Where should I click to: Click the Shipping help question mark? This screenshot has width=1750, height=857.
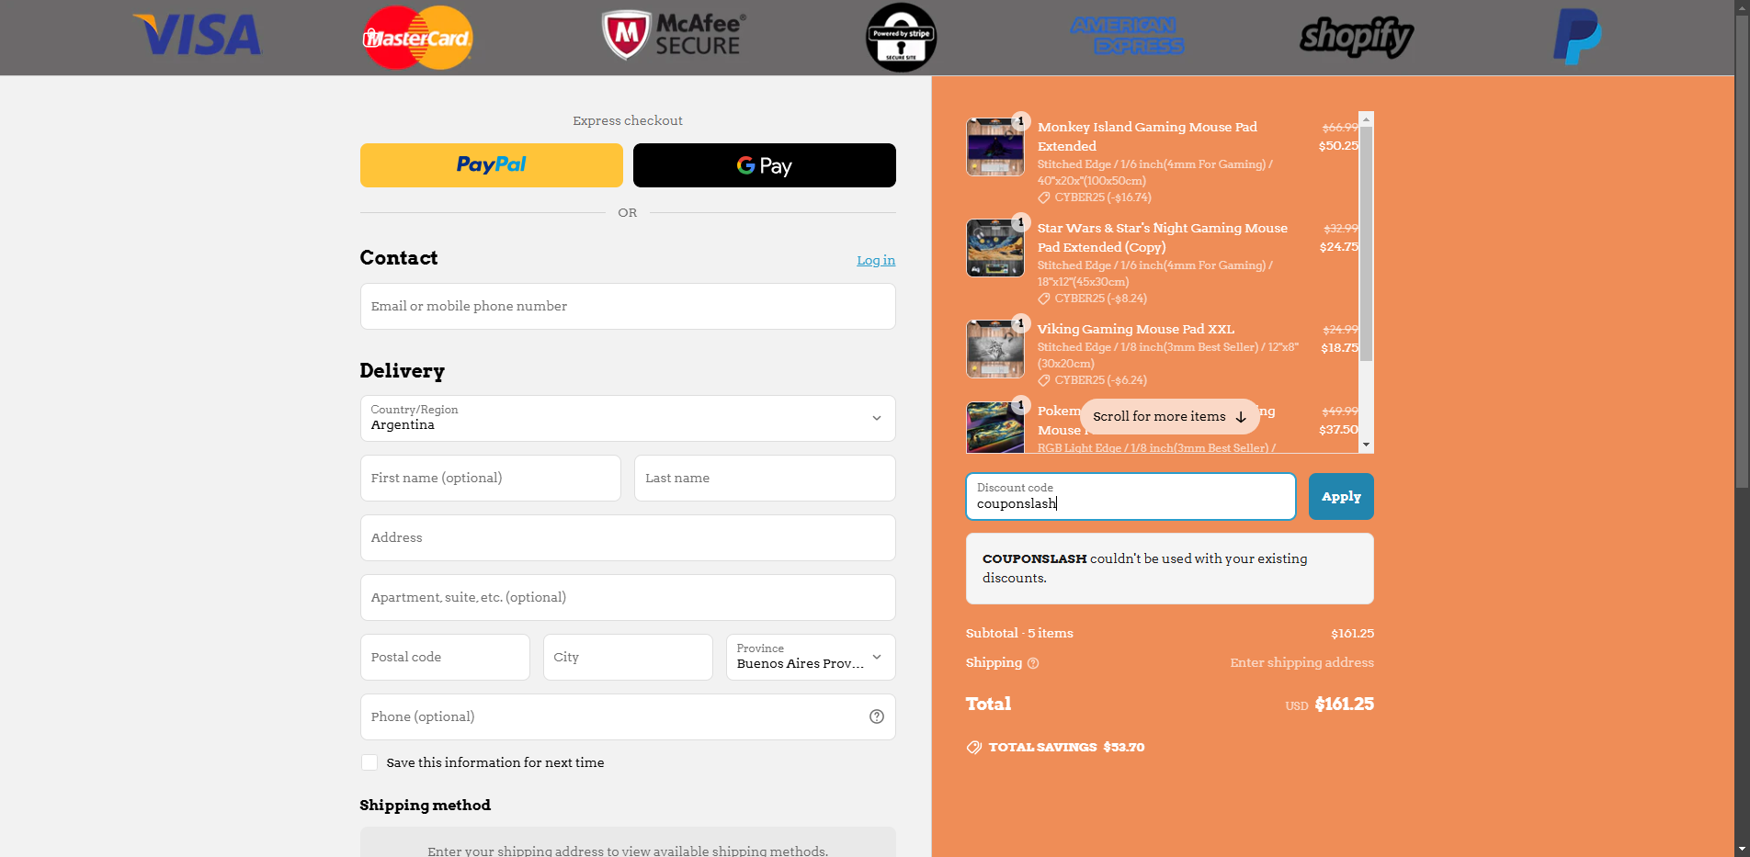click(1032, 663)
